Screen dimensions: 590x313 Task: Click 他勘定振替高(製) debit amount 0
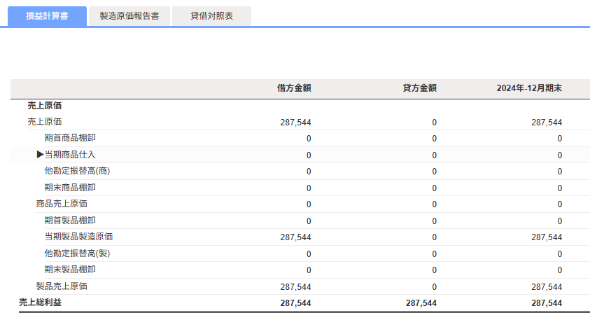click(x=309, y=254)
